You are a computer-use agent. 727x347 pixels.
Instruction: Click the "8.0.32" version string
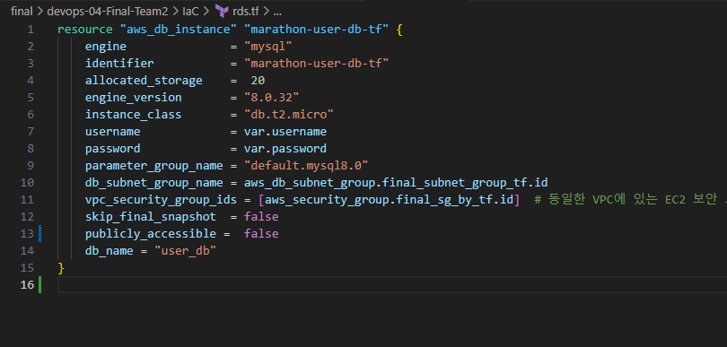[272, 98]
